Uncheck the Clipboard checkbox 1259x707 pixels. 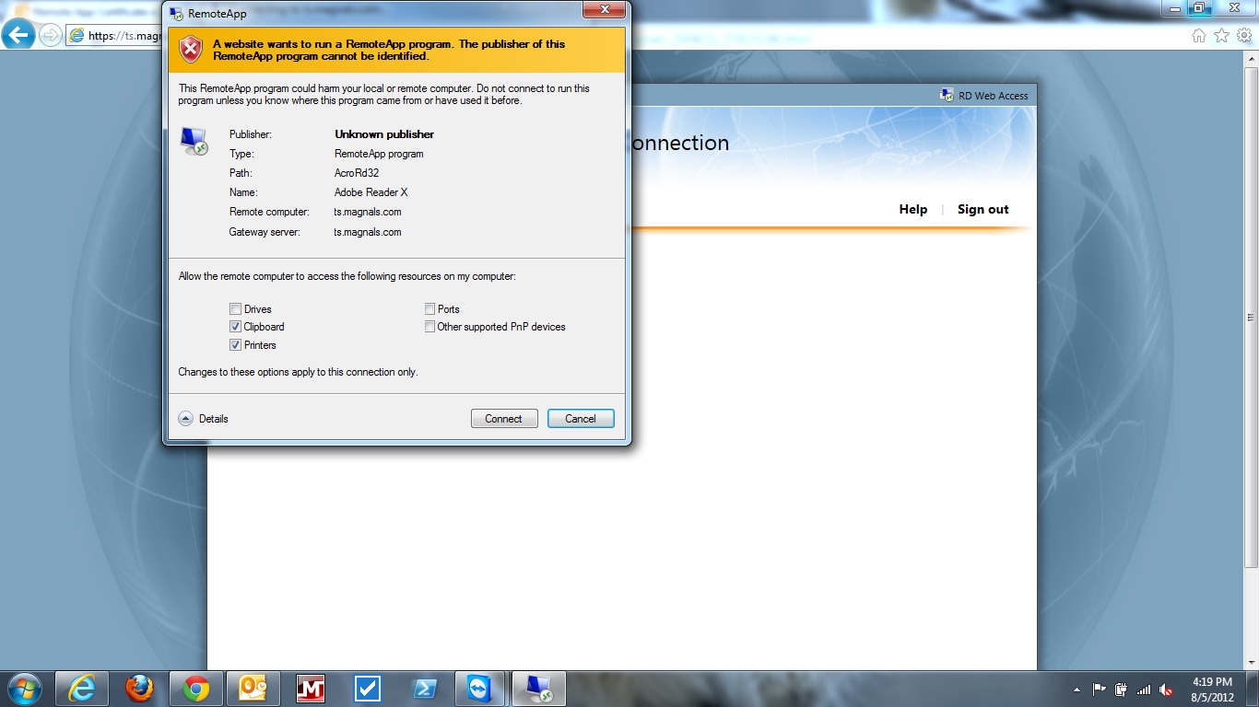[x=236, y=327]
